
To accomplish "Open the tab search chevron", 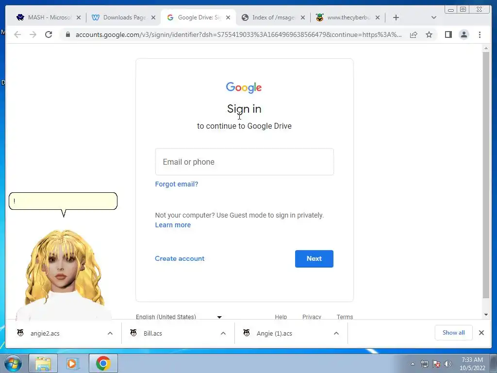I will (434, 17).
